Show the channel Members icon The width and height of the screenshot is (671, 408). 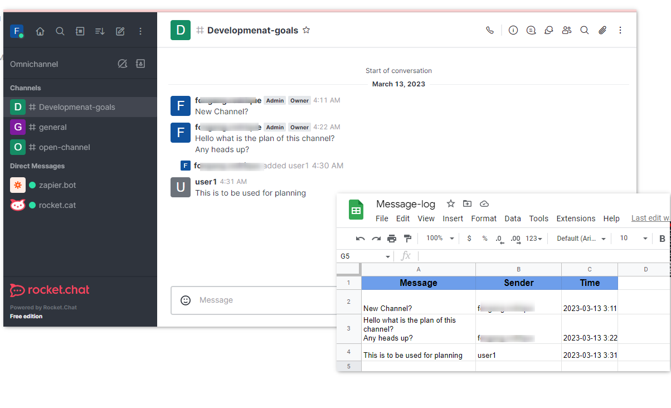tap(567, 30)
